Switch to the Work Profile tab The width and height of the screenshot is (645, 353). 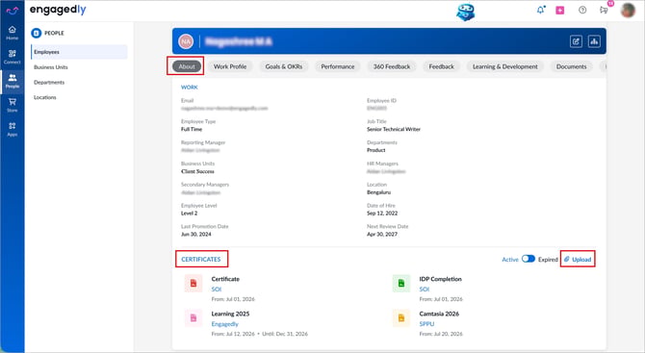[230, 66]
